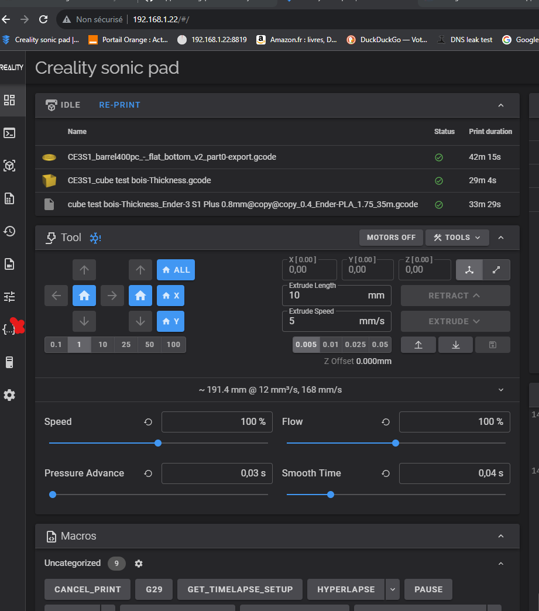Click the Z offset lower arrow icon
The width and height of the screenshot is (539, 611).
pyautogui.click(x=455, y=345)
